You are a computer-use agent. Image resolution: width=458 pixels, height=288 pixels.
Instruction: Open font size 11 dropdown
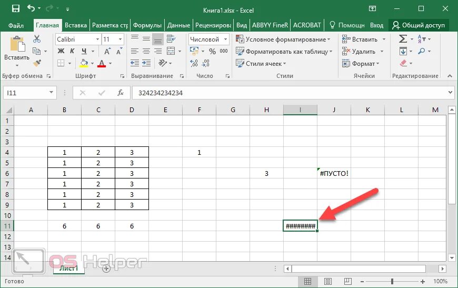(x=120, y=39)
